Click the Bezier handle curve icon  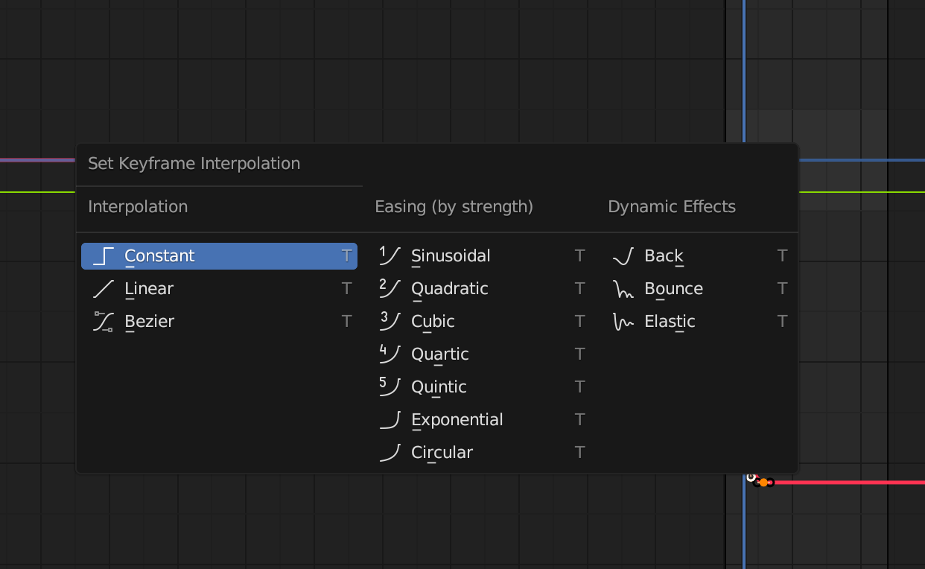[x=104, y=322]
